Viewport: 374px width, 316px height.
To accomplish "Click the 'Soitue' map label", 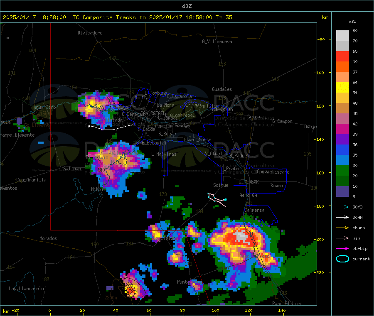I will [221, 185].
